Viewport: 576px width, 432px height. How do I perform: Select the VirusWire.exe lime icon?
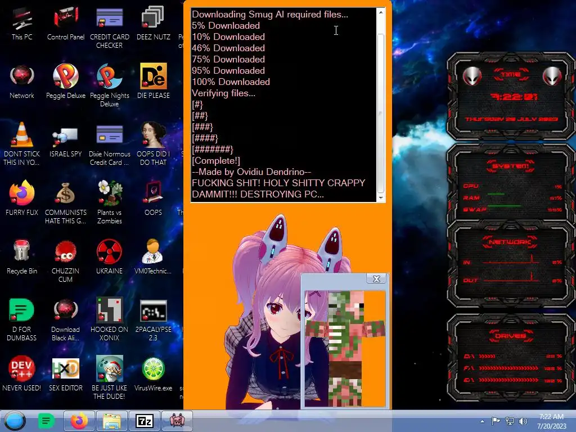pos(153,373)
